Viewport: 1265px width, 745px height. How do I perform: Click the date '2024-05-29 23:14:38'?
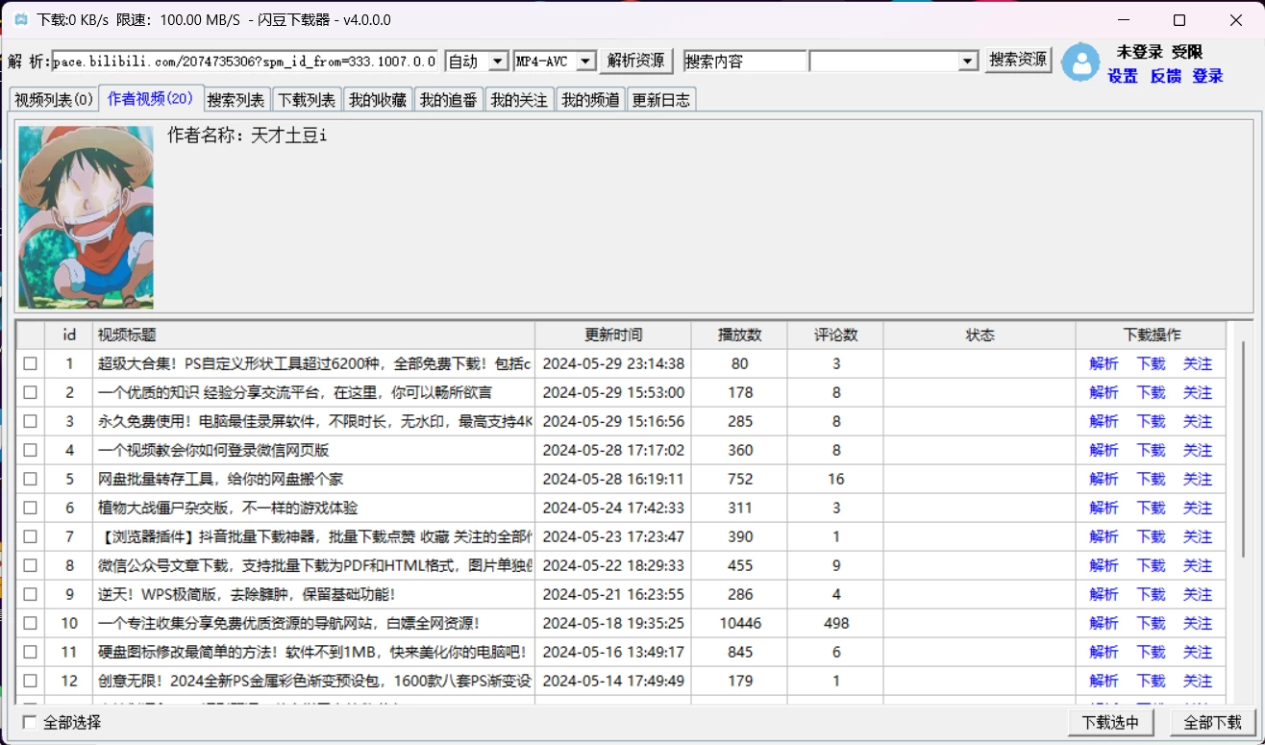613,363
